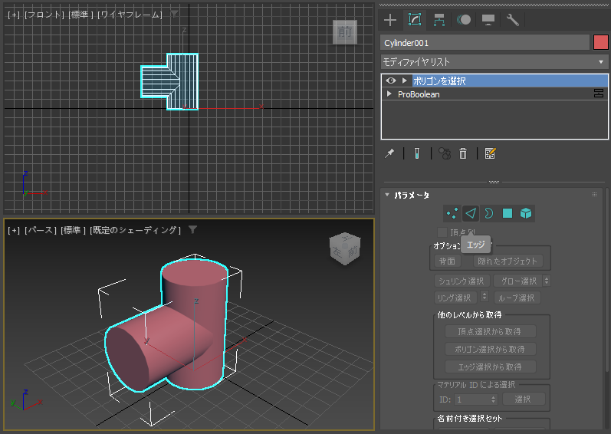
Task: Click the シュリンク選択 button
Action: coord(462,281)
